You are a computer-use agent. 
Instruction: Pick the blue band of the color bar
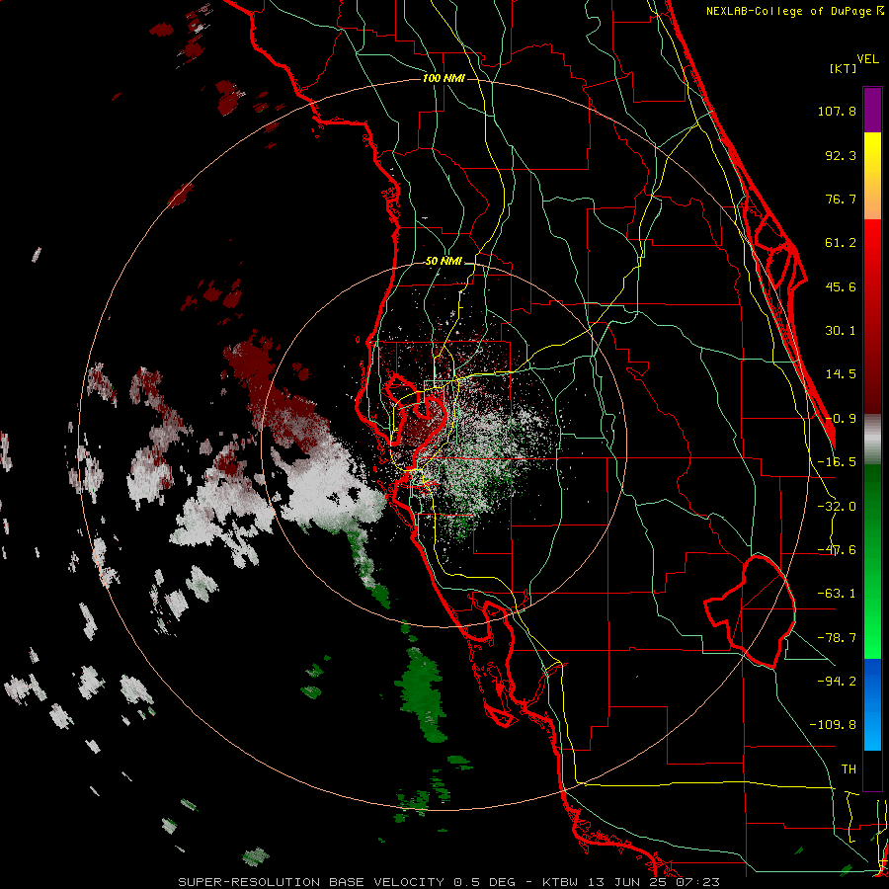872,704
